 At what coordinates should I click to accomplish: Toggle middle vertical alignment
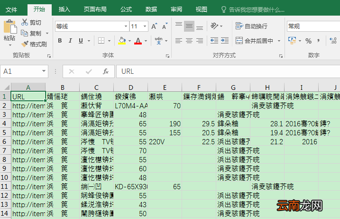(189, 26)
